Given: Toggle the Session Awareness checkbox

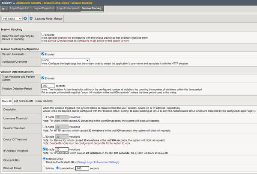Looking at the screenshot, I should point(43,54).
